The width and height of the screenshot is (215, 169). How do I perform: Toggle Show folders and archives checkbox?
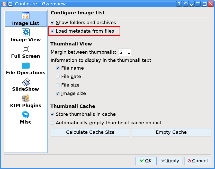pos(52,23)
